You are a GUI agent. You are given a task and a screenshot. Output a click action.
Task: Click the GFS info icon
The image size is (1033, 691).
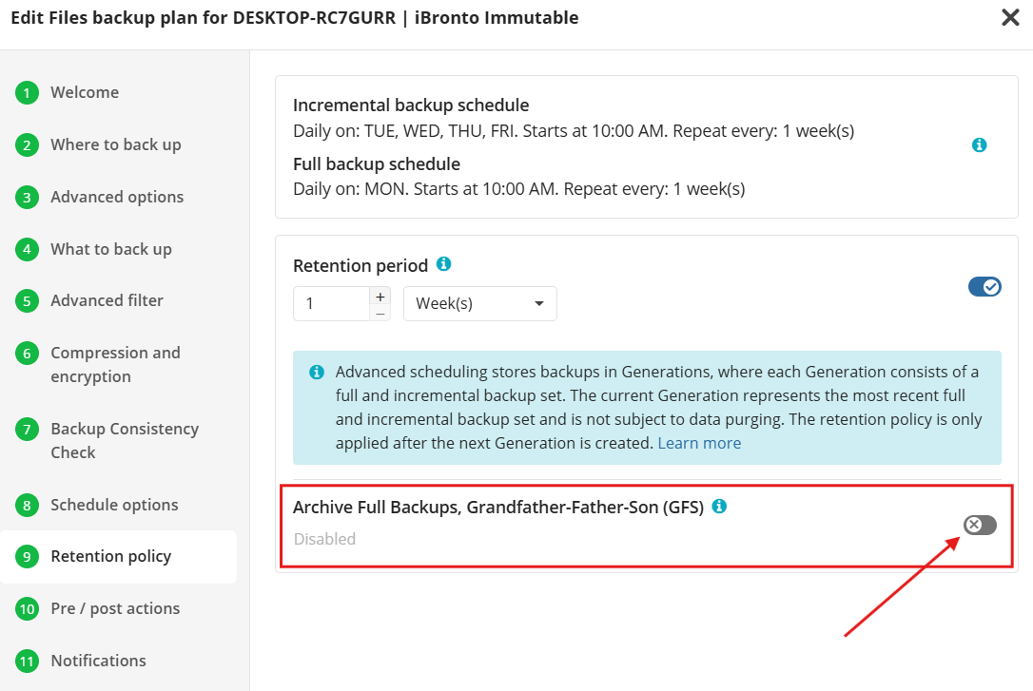tap(719, 507)
